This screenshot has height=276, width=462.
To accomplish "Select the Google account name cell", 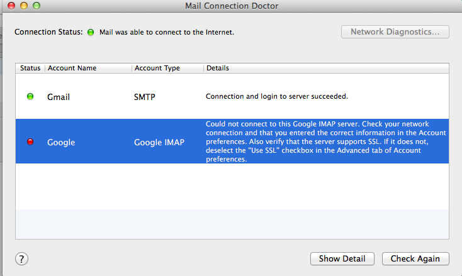I will coord(61,143).
